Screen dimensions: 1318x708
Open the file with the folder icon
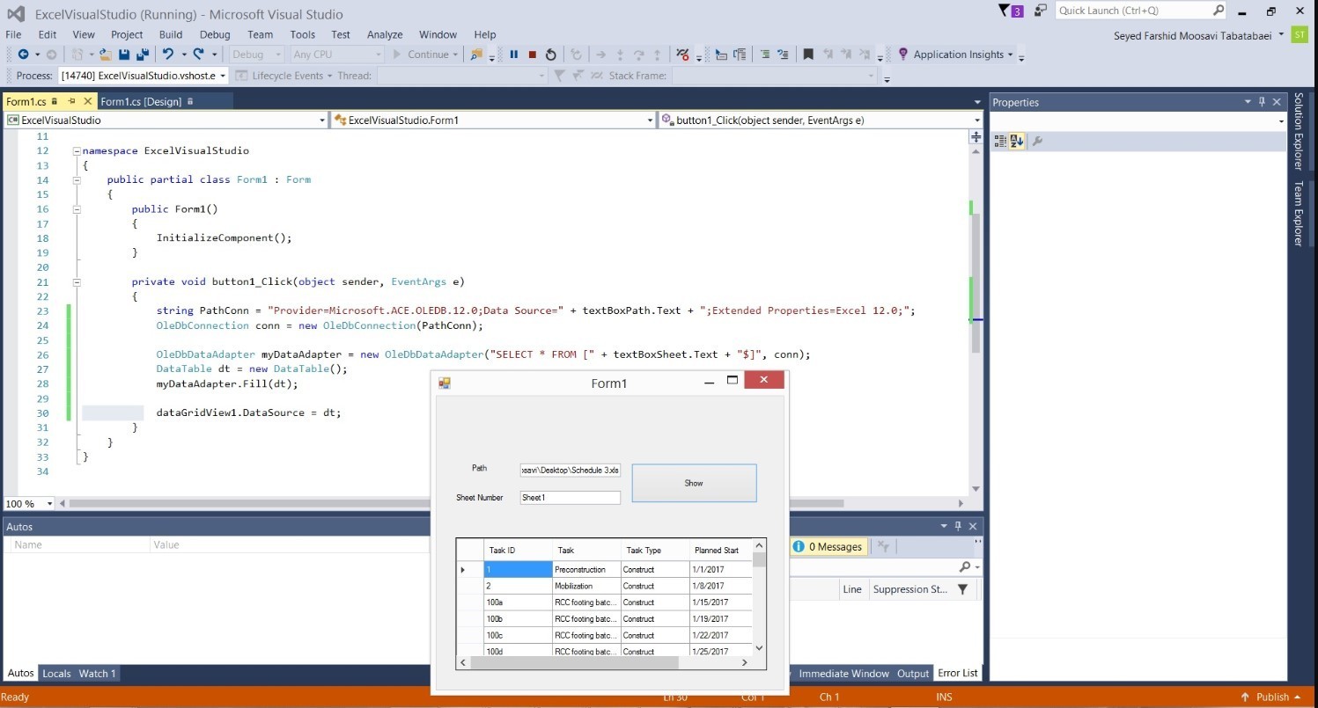105,55
